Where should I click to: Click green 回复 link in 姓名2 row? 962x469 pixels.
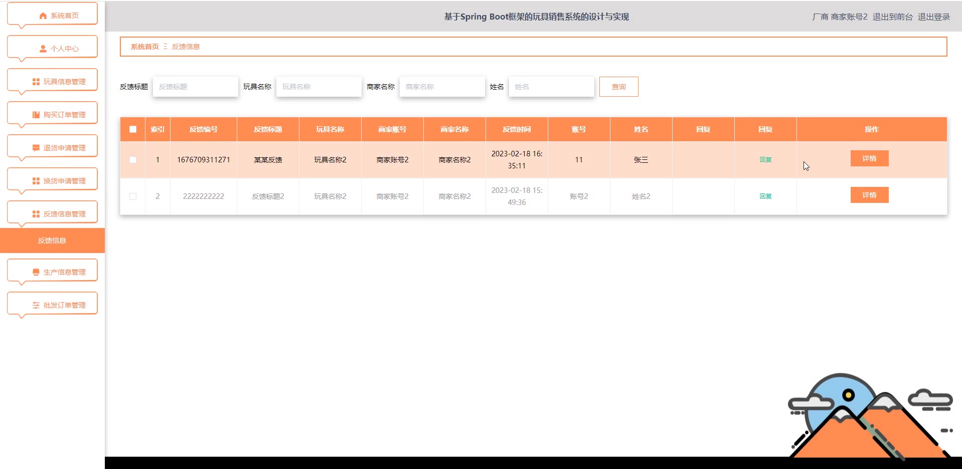point(765,196)
